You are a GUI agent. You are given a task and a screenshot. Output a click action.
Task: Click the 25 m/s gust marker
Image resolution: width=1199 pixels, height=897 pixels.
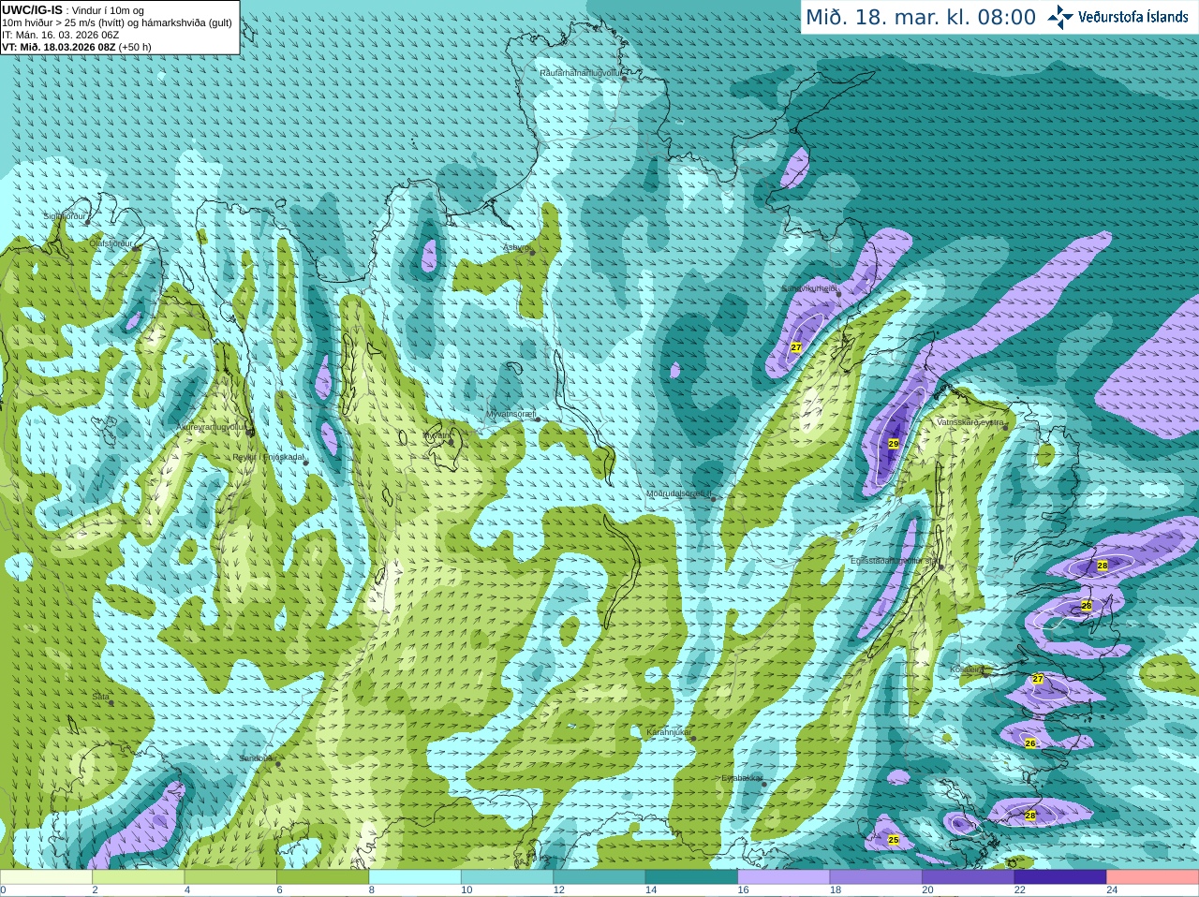tap(893, 840)
